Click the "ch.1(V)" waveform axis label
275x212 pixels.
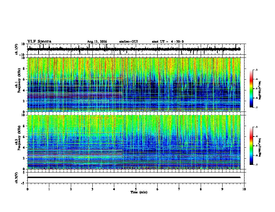click(16, 49)
